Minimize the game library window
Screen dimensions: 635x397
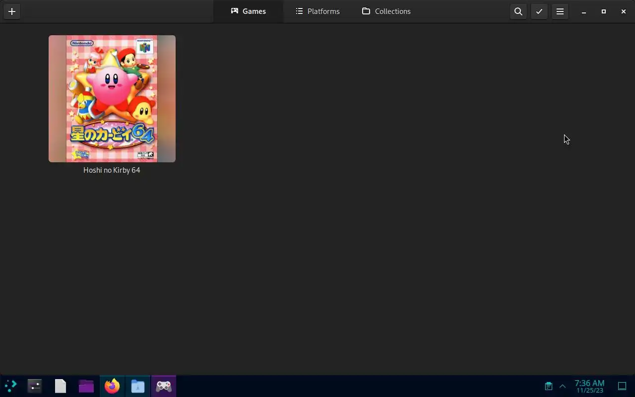point(584,11)
